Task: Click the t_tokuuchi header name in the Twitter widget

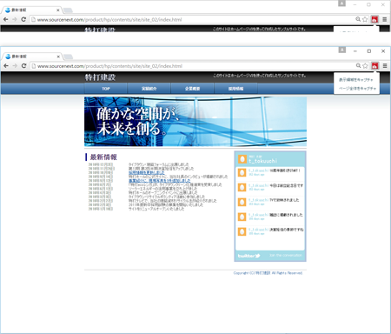Action: click(262, 161)
